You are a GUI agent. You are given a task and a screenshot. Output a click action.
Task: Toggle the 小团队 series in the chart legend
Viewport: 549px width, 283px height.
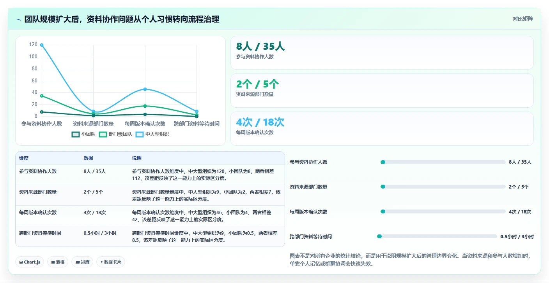(83, 134)
